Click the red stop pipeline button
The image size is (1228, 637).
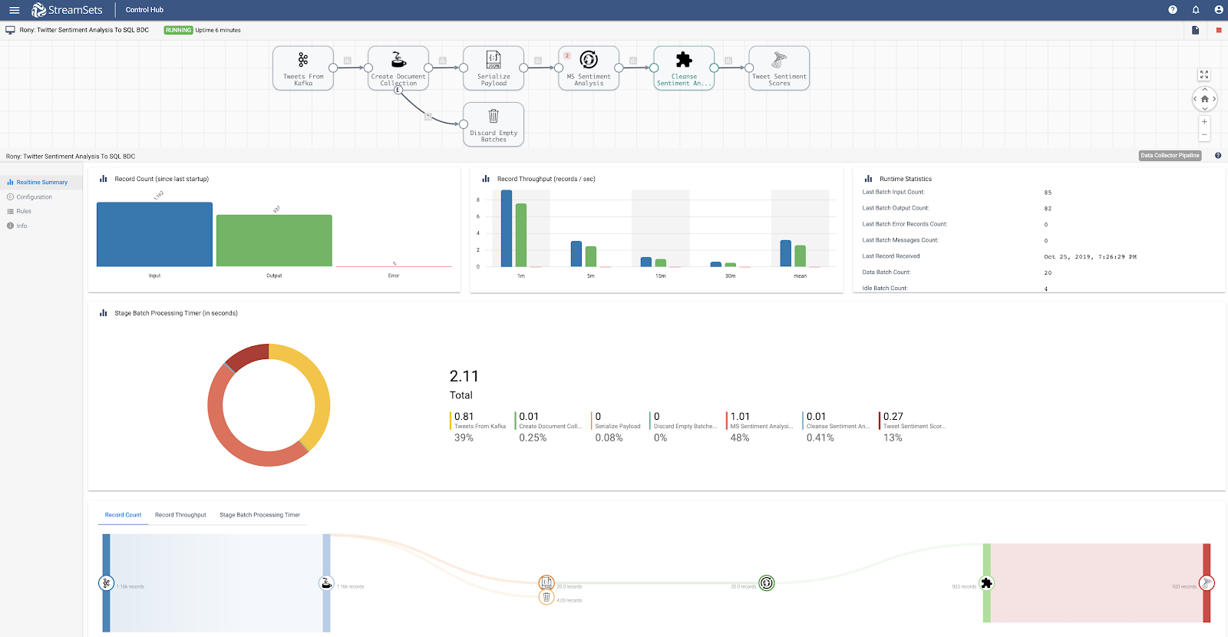(1218, 30)
